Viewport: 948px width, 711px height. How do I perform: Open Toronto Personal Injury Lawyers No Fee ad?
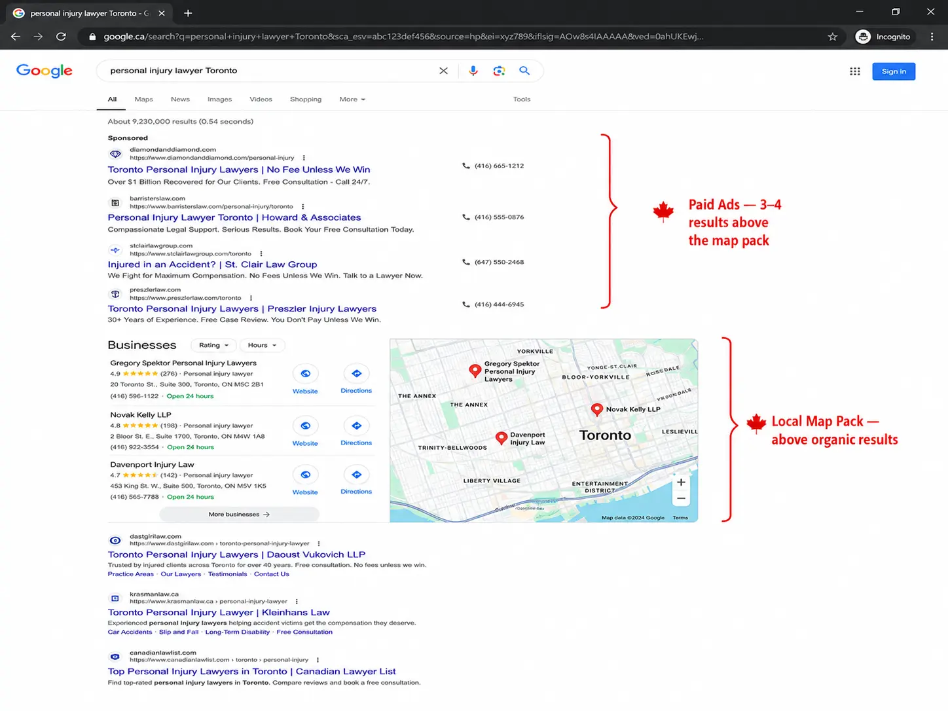coord(239,170)
